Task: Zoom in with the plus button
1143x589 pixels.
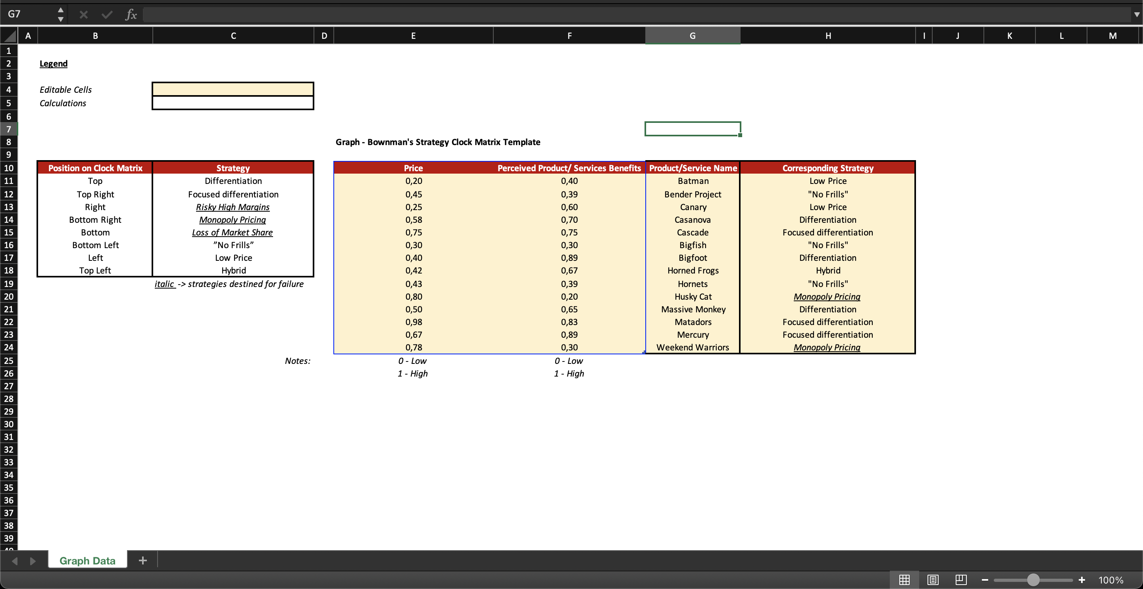Action: coord(1082,580)
